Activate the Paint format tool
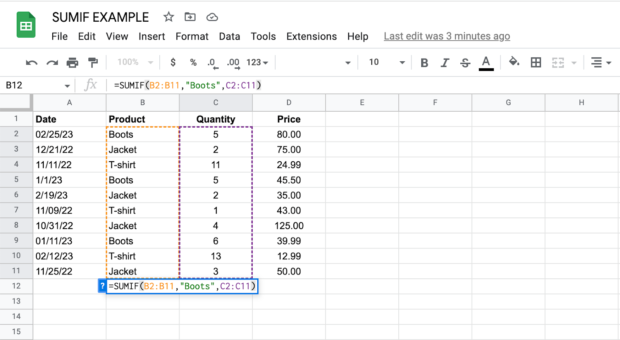 point(93,62)
